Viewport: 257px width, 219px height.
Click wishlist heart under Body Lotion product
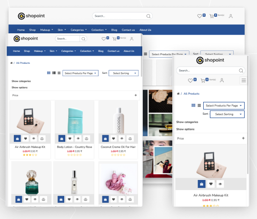pos(70,139)
